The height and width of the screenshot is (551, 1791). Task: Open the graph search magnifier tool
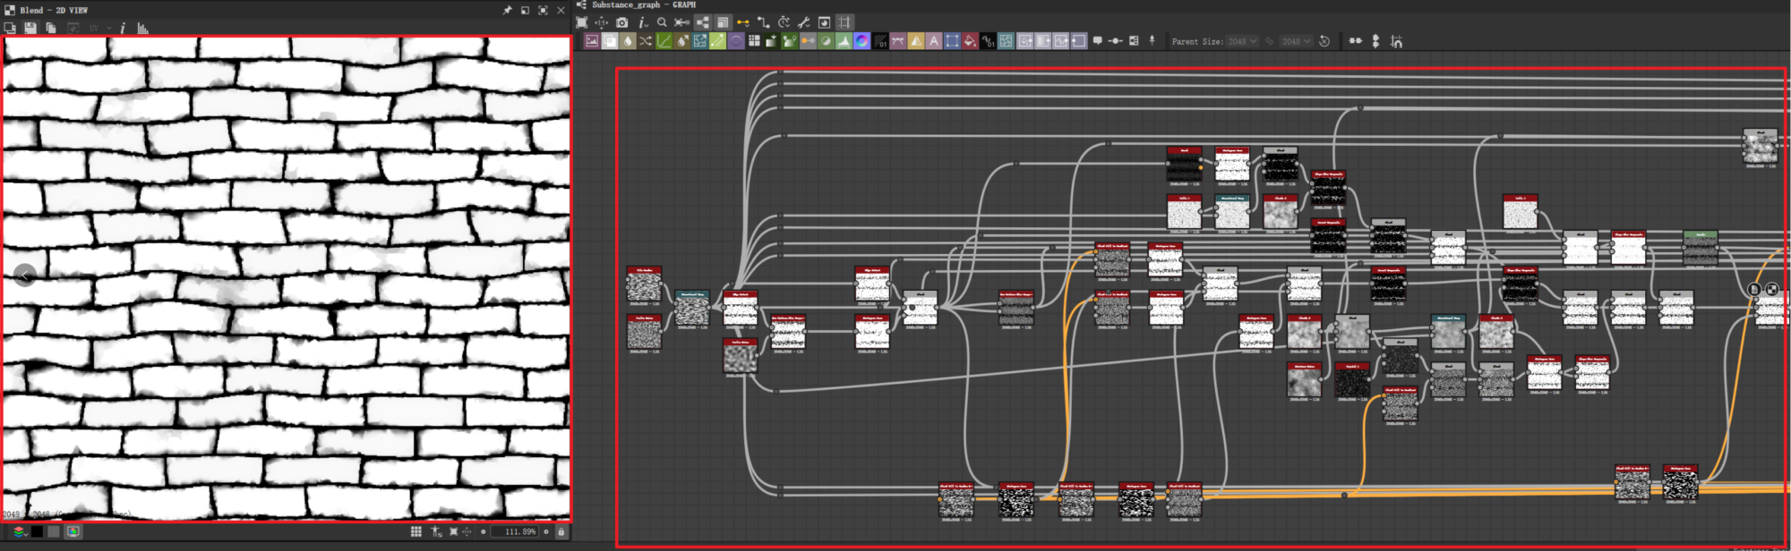662,22
